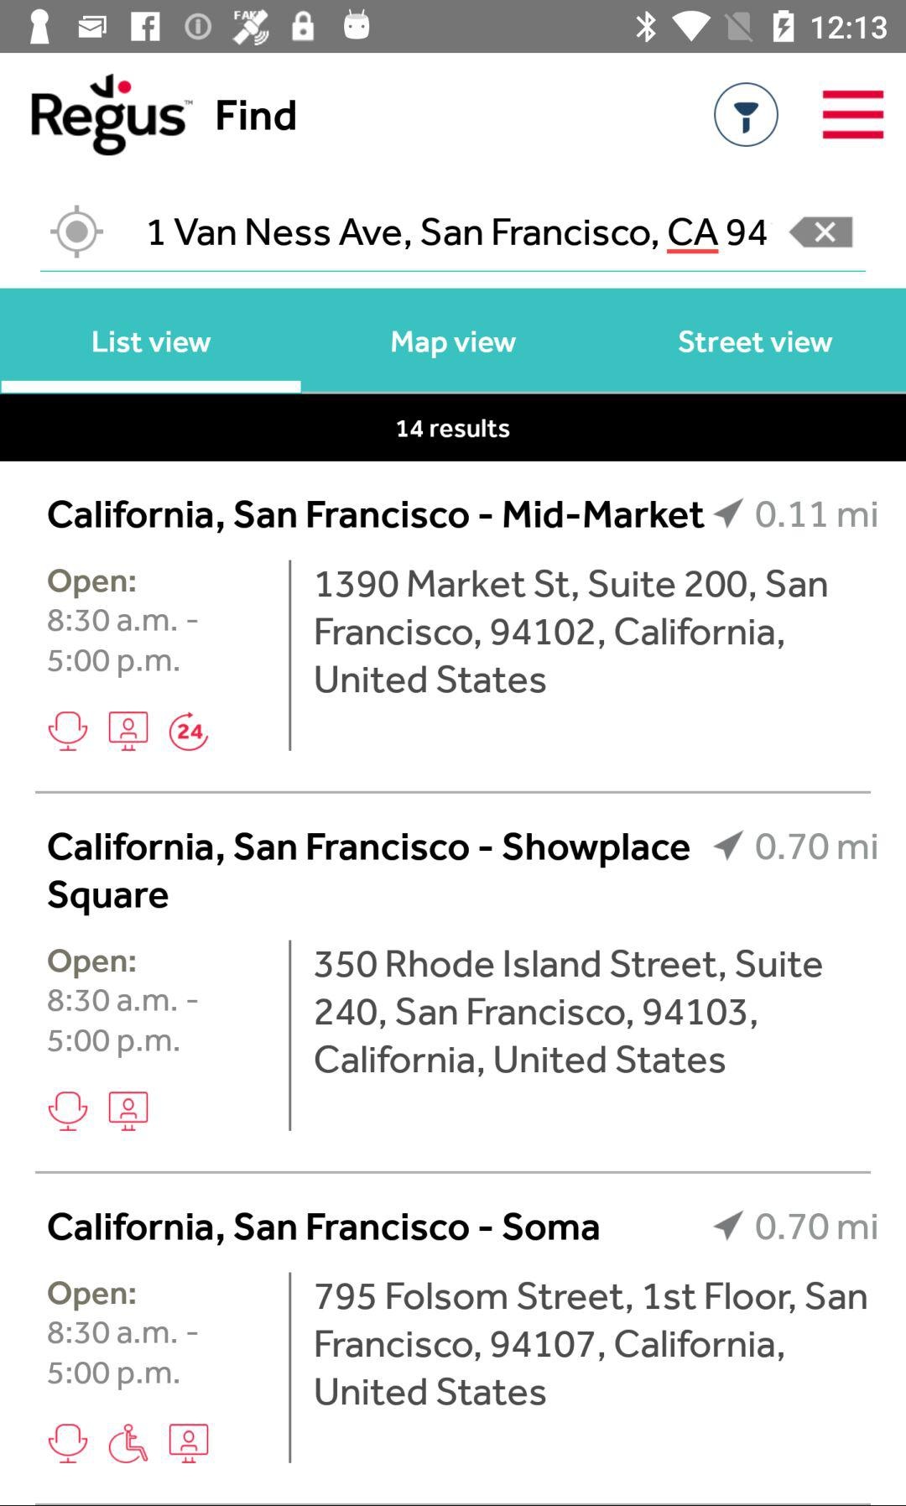Open California, San Francisco - Soma listing
Image resolution: width=906 pixels, height=1506 pixels.
pyautogui.click(x=323, y=1226)
